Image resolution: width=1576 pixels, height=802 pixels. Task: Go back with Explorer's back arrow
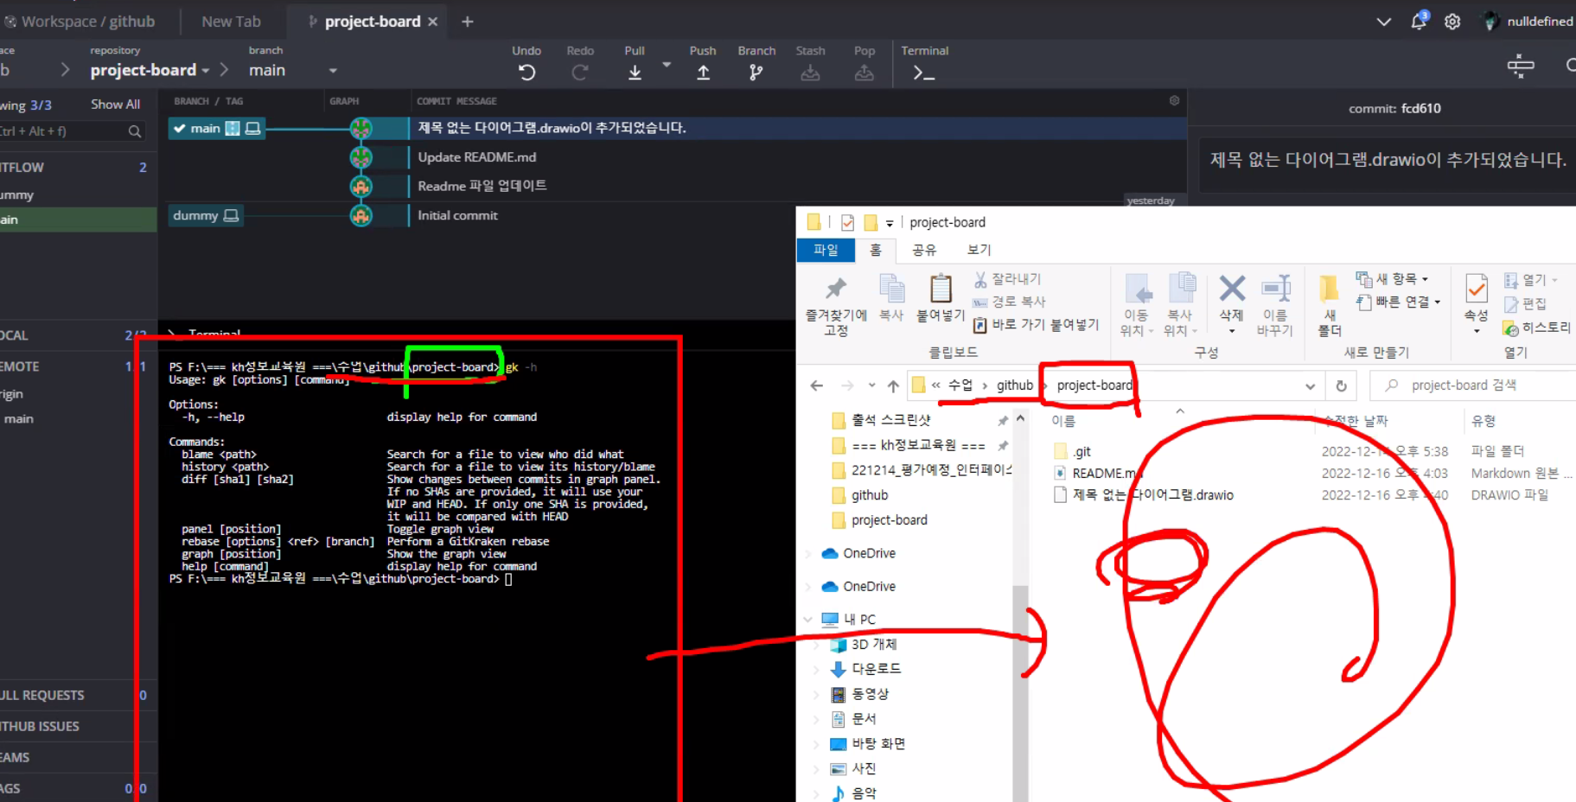[817, 385]
